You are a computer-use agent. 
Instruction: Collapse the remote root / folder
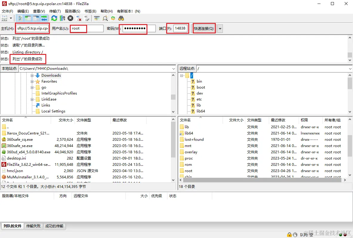click(x=181, y=75)
